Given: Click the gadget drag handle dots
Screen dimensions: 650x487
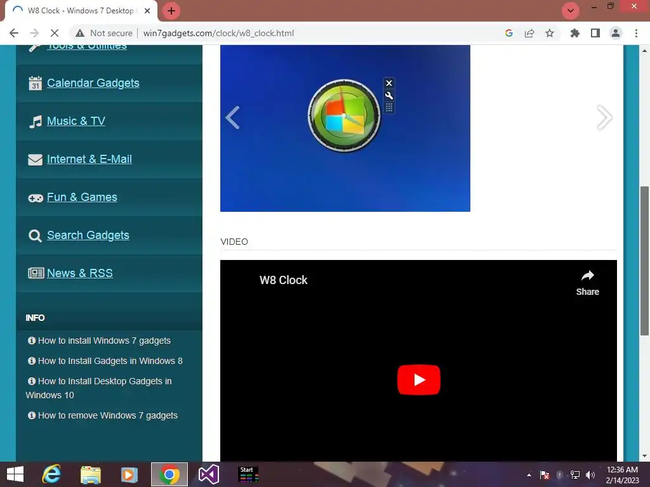Looking at the screenshot, I should pyautogui.click(x=389, y=108).
